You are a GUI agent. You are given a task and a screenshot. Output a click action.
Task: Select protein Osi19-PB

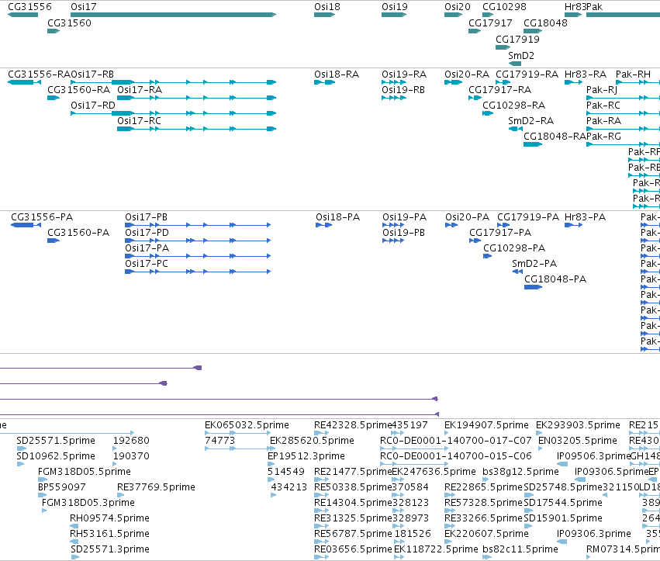[x=403, y=233]
